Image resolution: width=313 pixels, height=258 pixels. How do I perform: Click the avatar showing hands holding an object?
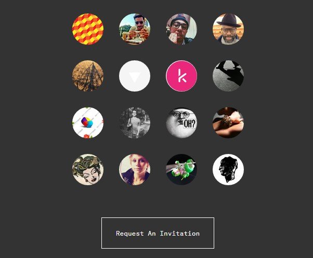(228, 123)
